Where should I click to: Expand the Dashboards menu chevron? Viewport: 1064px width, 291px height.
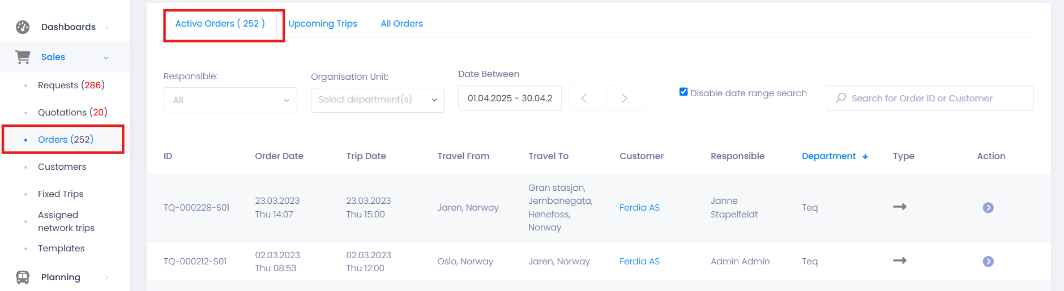point(106,27)
